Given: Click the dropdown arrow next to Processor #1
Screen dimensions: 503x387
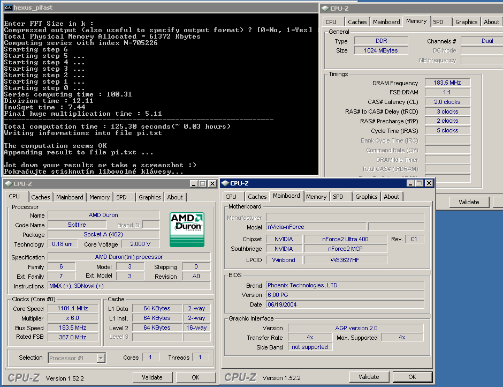Looking at the screenshot, I should pos(101,358).
